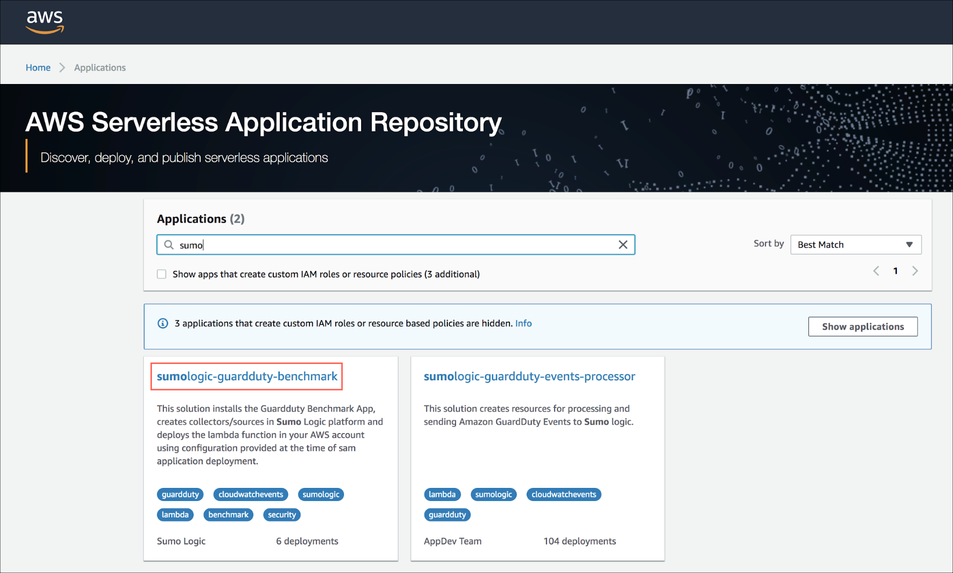Click the breadcrumb separator chevron
953x573 pixels.
coord(63,67)
